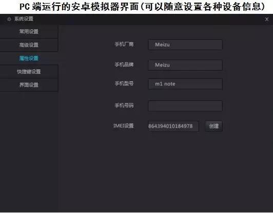273x213 pixels.
Task: Click the gear icon beside 系统设置
Action: tap(9, 19)
